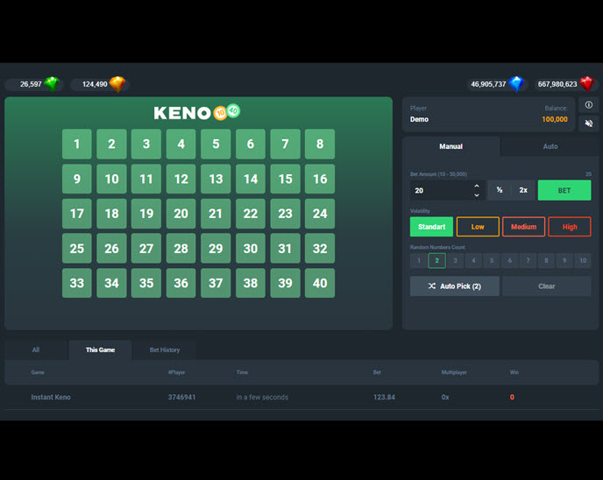Click the red gem jackpot icon
This screenshot has width=603, height=480.
(x=587, y=84)
